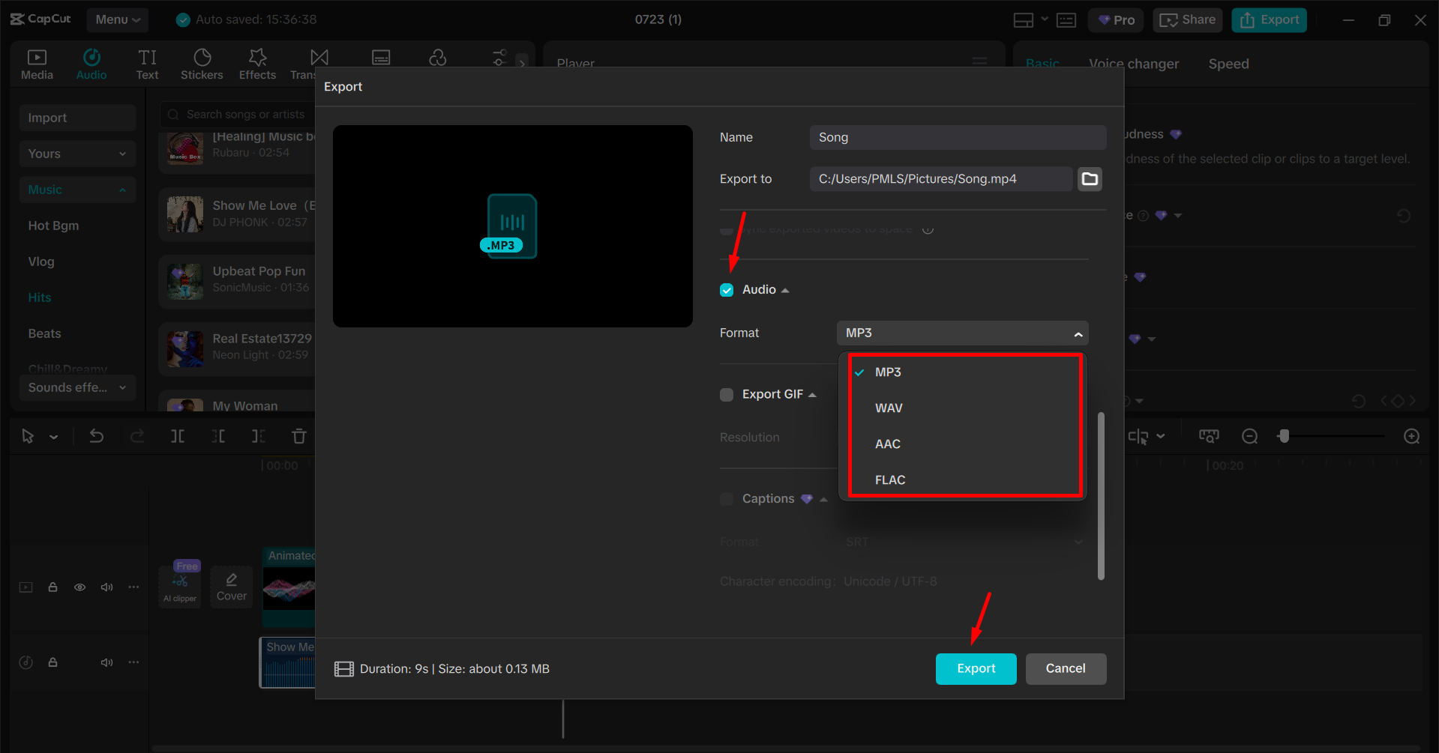Screen dimensions: 1439x753
Task: Collapse the Format dropdown showing MP3
Action: pyautogui.click(x=1078, y=333)
